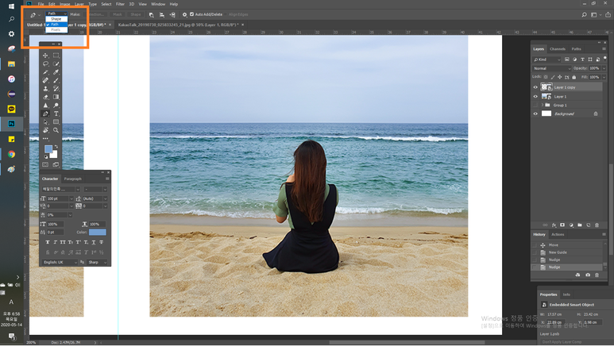Hide the Background layer eye
614x346 pixels.
point(535,114)
